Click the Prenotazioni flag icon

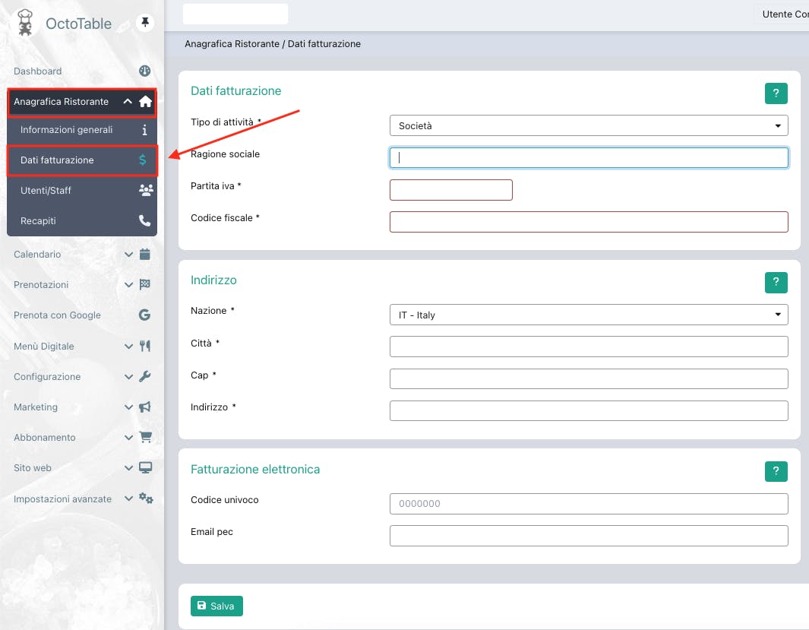coord(145,284)
